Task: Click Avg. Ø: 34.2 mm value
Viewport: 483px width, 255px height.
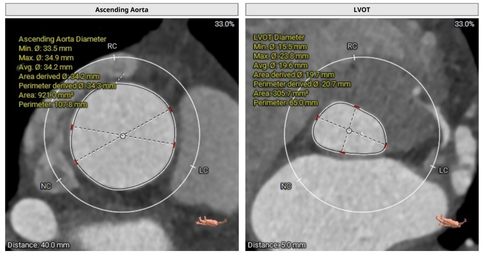Action: point(46,67)
